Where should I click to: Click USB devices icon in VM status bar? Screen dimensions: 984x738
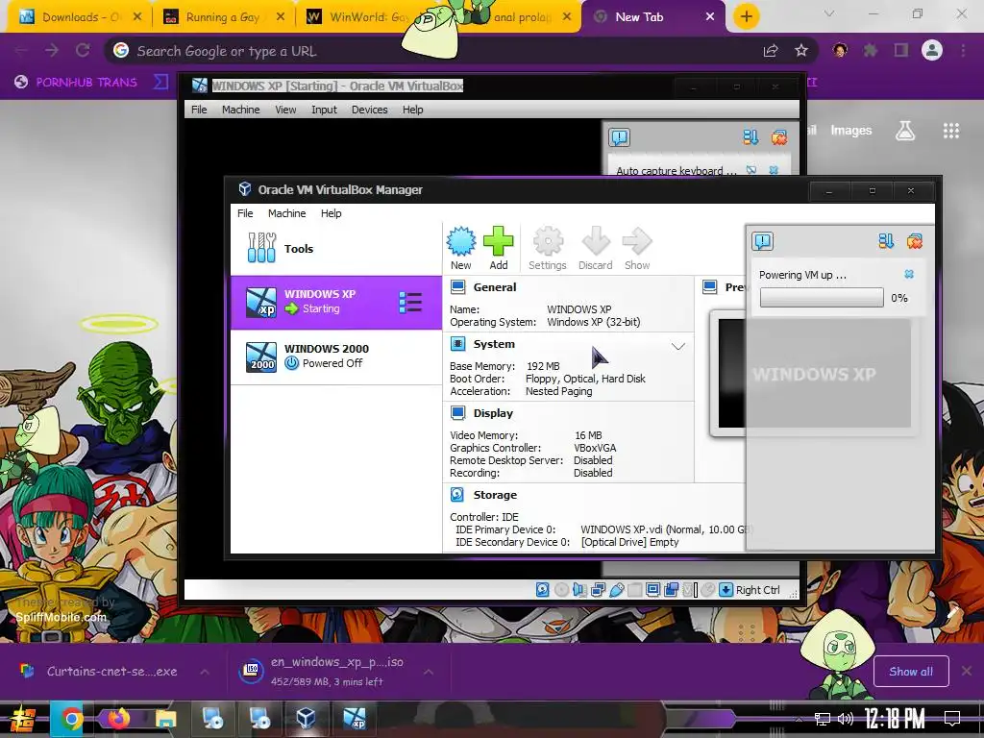click(616, 590)
